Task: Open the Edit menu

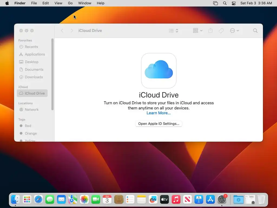Action: coord(45,3)
